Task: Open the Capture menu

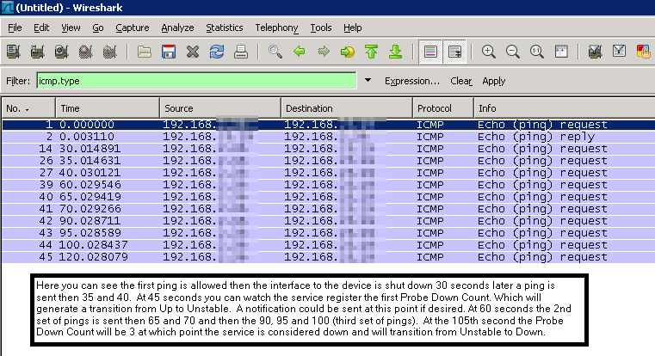Action: [x=133, y=28]
